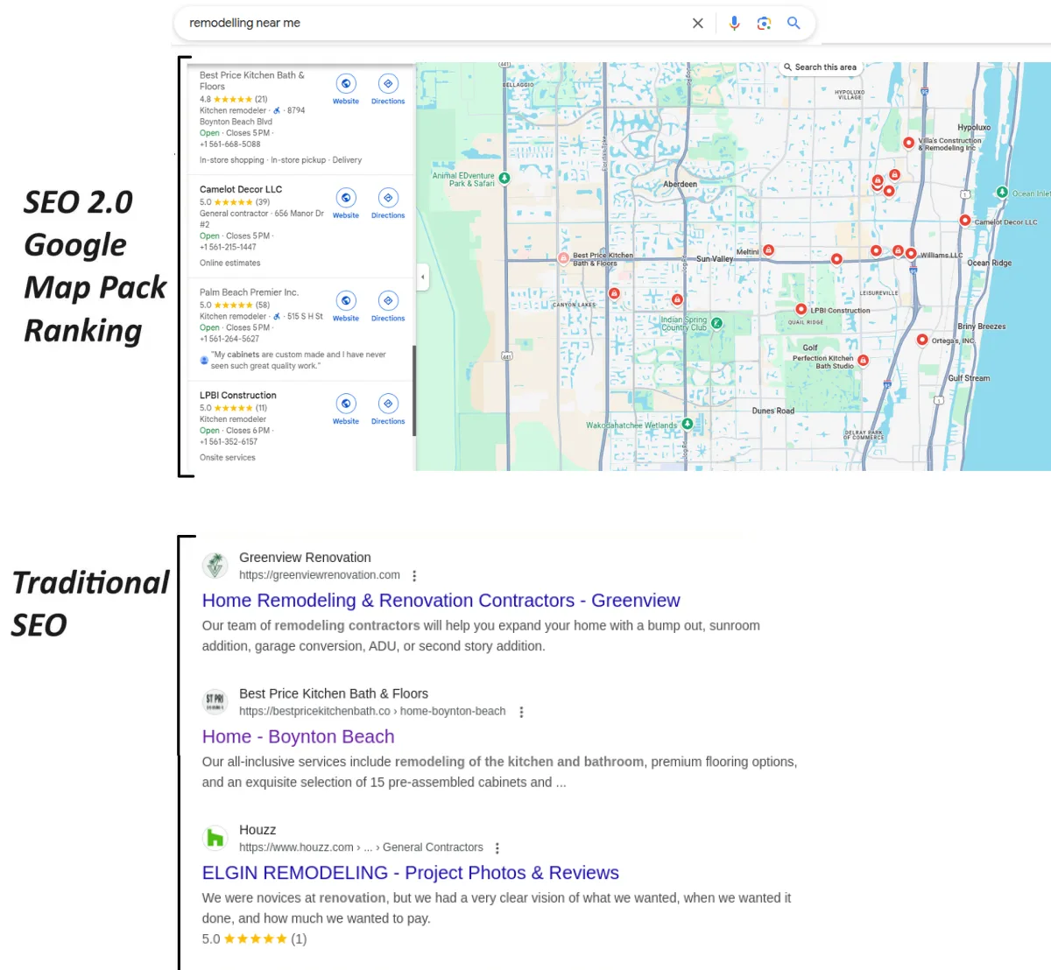Click phone number +1 561-352-6157
The height and width of the screenshot is (970, 1051).
229,442
